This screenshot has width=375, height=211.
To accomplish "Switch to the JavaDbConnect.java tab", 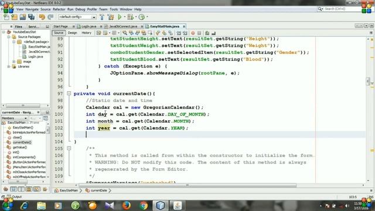I will pyautogui.click(x=123, y=26).
